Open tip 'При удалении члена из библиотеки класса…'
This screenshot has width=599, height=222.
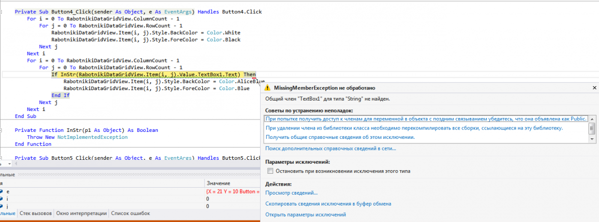(414, 128)
